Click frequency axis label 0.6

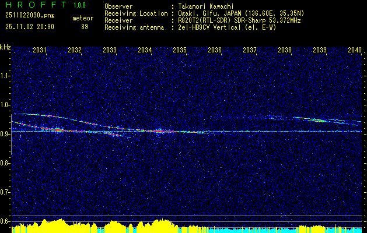point(5,221)
